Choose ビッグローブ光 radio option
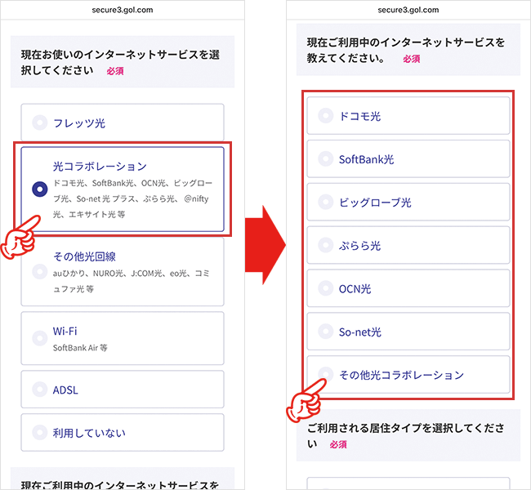531x490 pixels. (408, 202)
